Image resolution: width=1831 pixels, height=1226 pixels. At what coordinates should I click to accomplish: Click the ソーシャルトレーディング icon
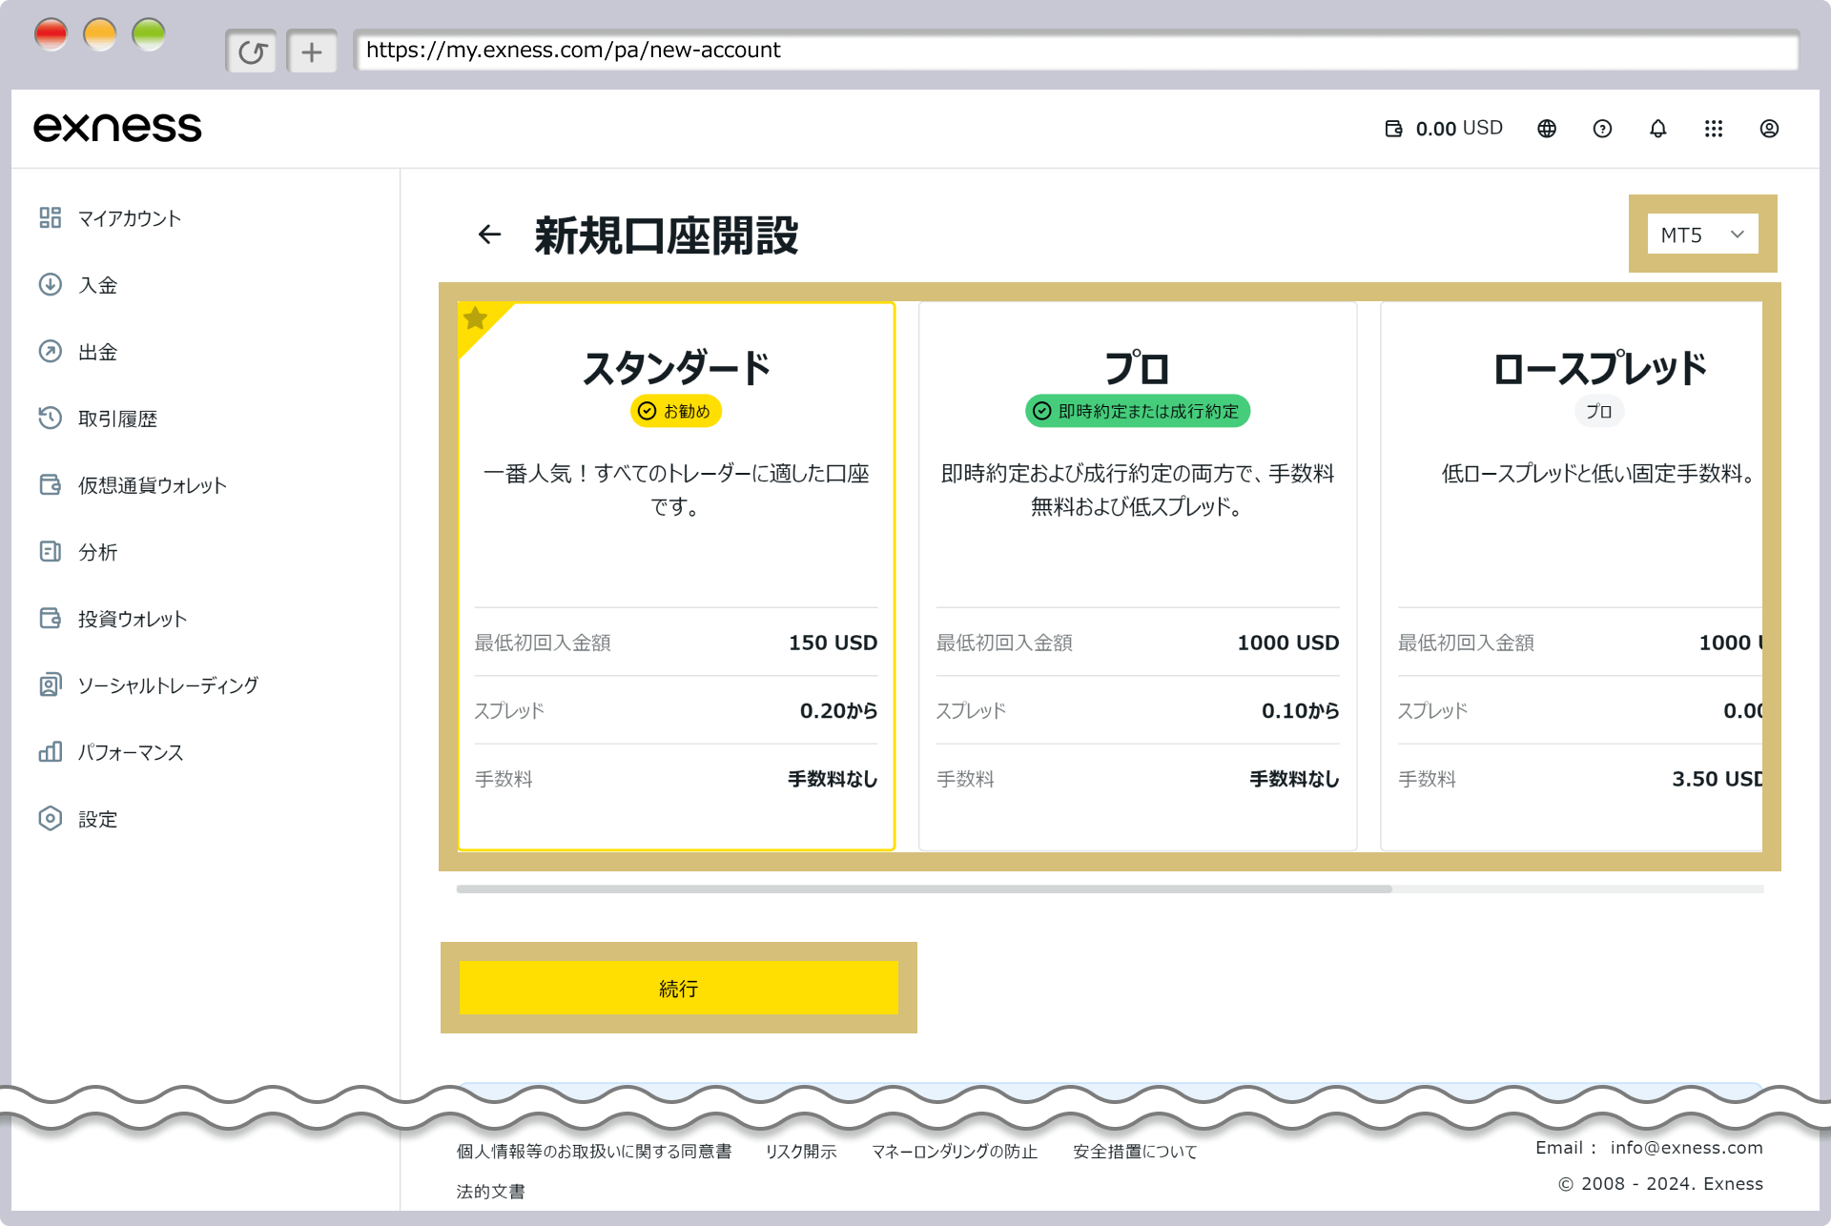pyautogui.click(x=51, y=685)
